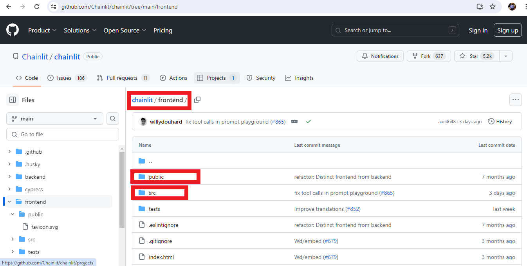Select the willydouhard commit author link
527x266 pixels.
[166, 121]
